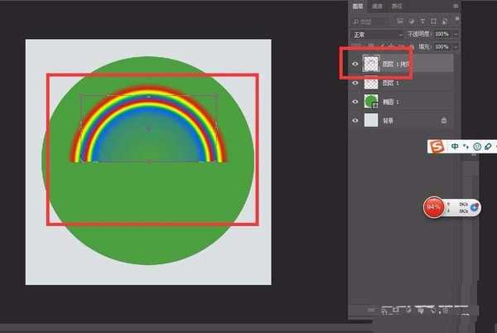Hide the 椭圆 1 shape layer

(355, 101)
